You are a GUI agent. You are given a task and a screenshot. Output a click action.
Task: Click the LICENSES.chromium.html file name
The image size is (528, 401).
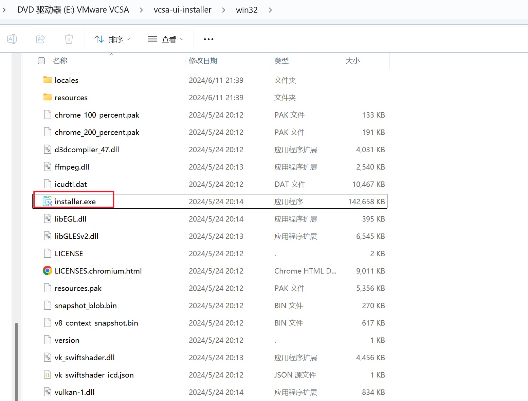click(98, 271)
